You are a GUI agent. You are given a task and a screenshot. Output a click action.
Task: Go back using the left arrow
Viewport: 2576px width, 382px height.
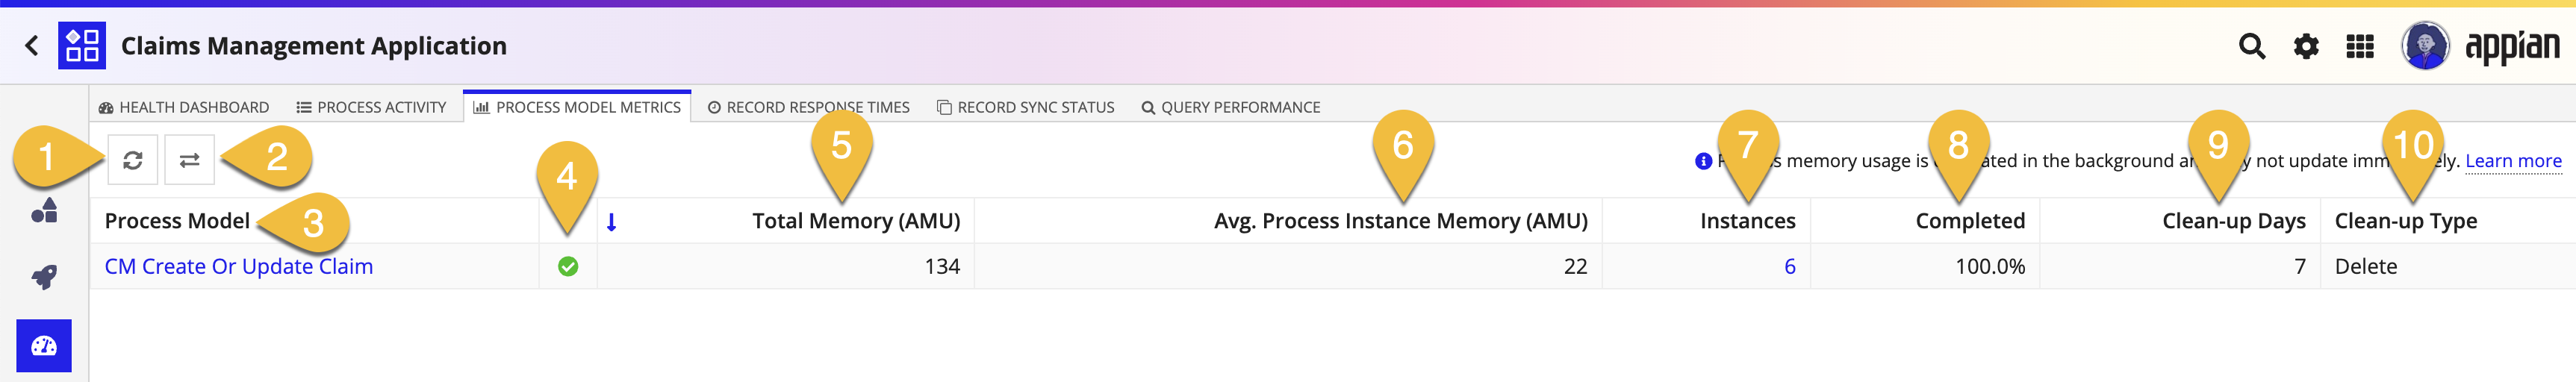(32, 46)
